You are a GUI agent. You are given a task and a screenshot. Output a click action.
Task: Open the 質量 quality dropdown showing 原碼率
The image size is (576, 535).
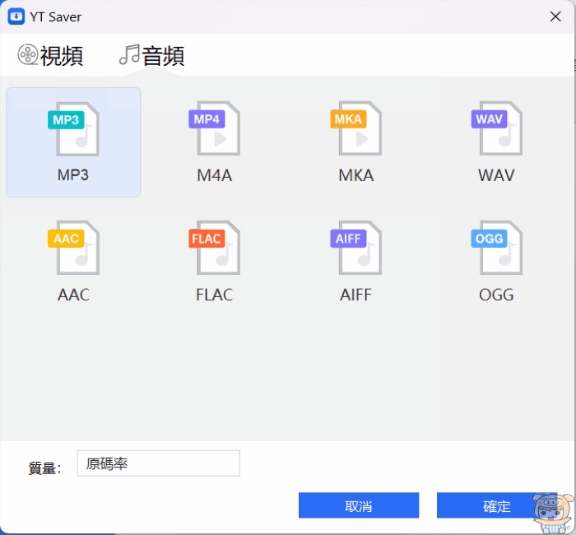click(158, 463)
